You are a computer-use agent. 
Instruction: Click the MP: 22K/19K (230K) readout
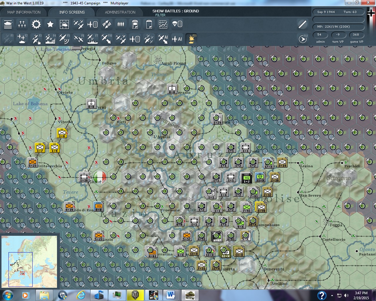[338, 27]
